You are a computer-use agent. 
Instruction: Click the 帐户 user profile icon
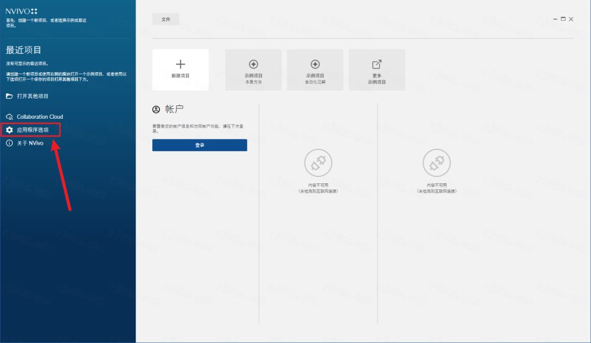(x=156, y=110)
